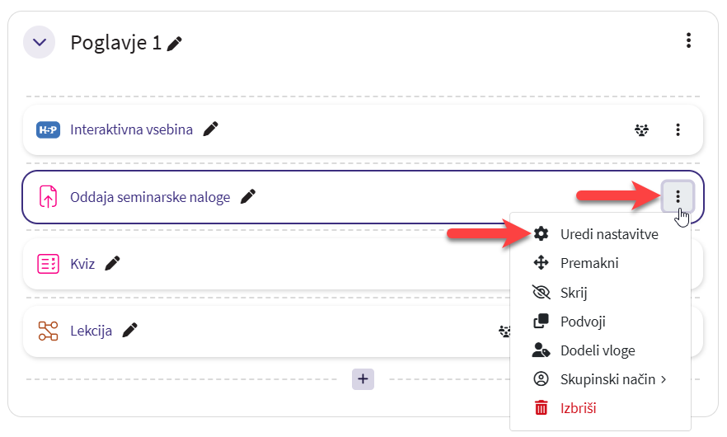Hide the activity with Skrij

pos(573,292)
